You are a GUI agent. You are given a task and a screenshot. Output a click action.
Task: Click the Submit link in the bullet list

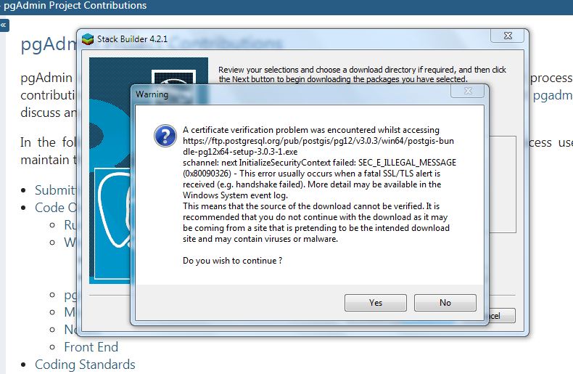pos(56,190)
